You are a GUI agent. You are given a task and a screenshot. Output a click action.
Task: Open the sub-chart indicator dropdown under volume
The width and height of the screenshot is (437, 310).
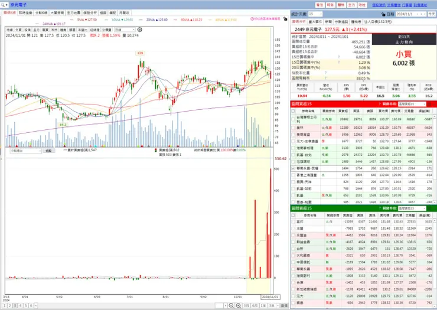[25, 151]
